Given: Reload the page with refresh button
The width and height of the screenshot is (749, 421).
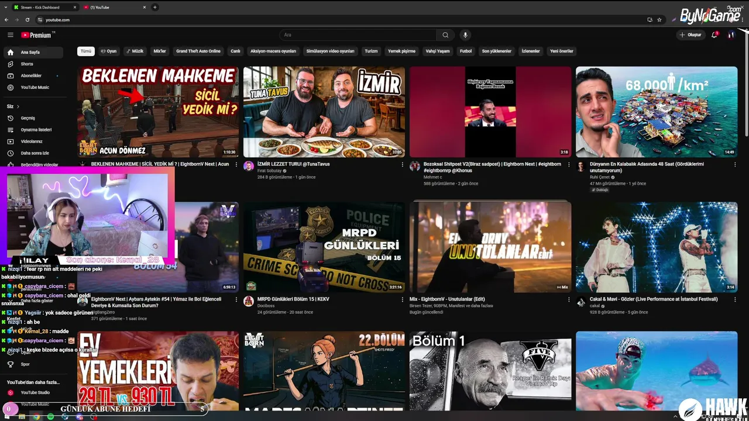Looking at the screenshot, I should [x=28, y=20].
